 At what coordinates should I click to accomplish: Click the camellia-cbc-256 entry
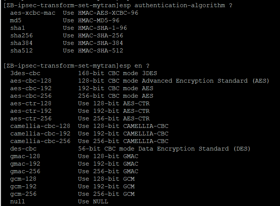(40, 141)
